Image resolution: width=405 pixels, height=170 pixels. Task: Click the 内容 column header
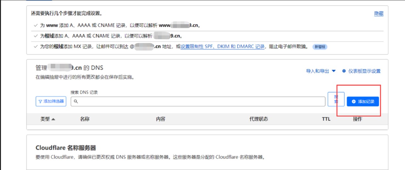pos(160,119)
